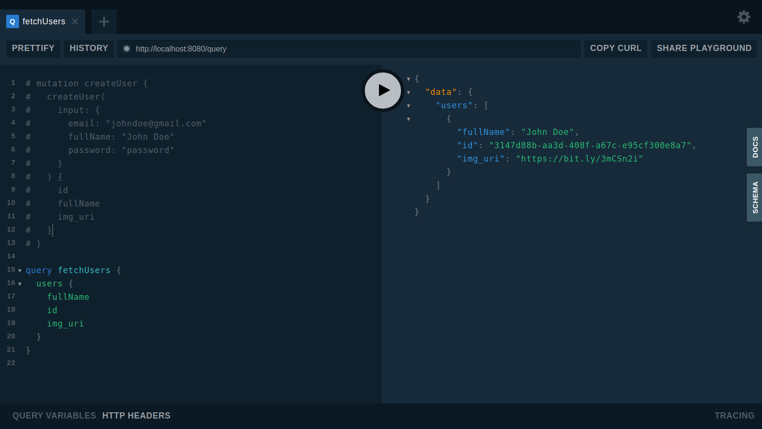Open the SCHEMA side panel

pos(754,197)
